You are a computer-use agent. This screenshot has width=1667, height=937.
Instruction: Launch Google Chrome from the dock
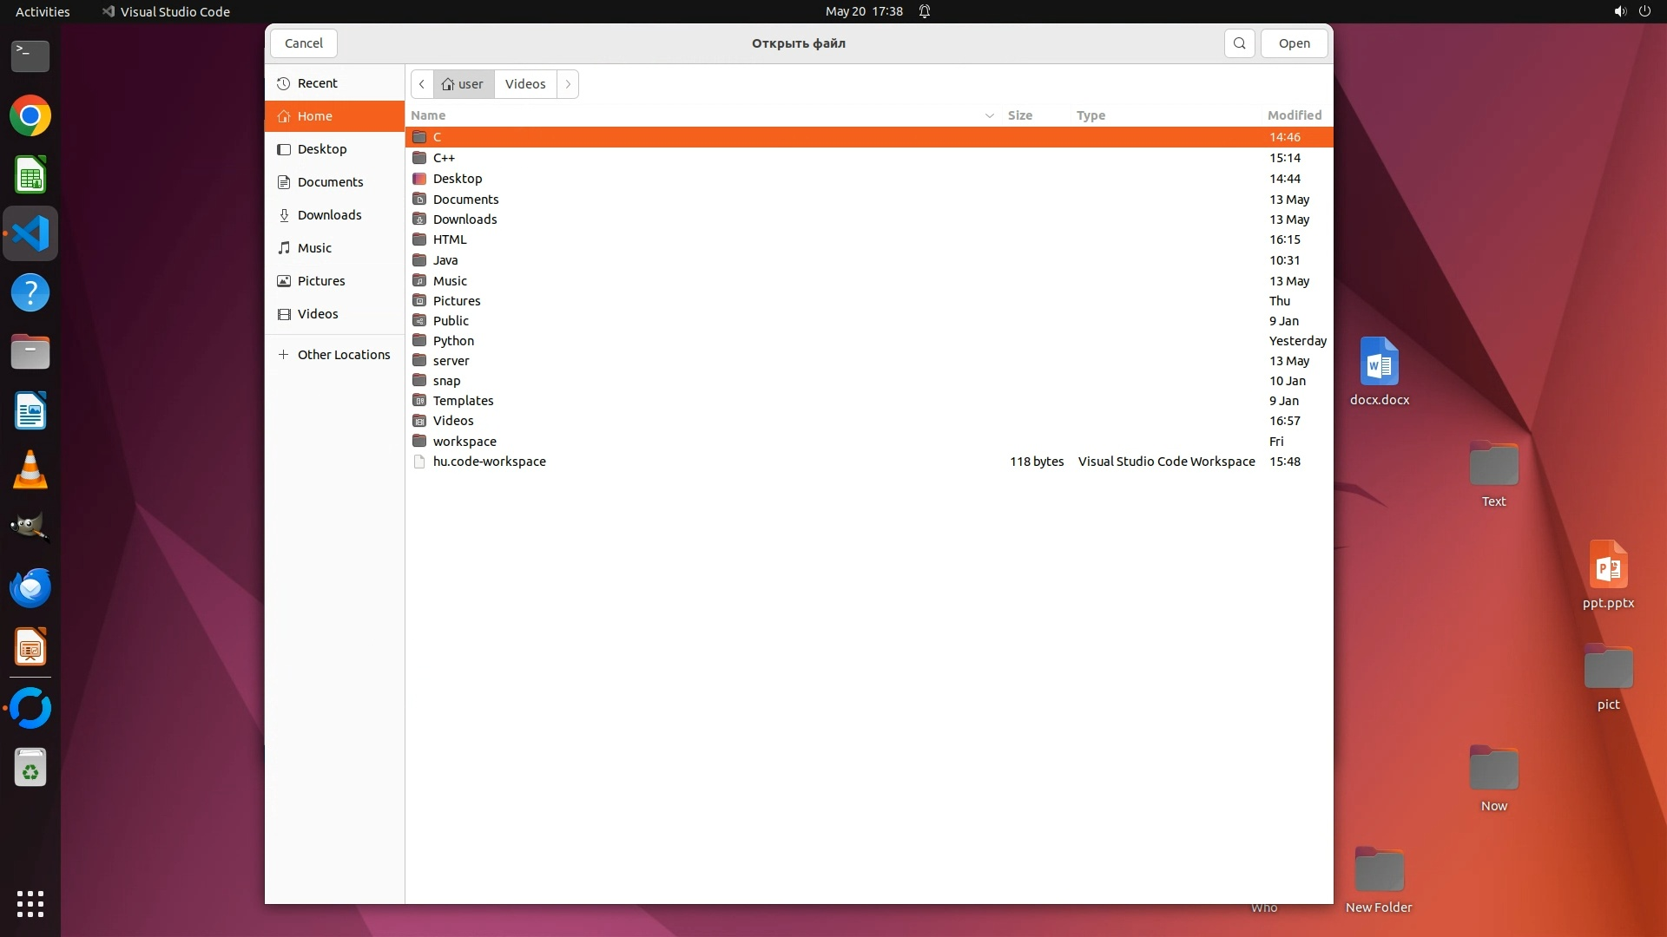(30, 116)
